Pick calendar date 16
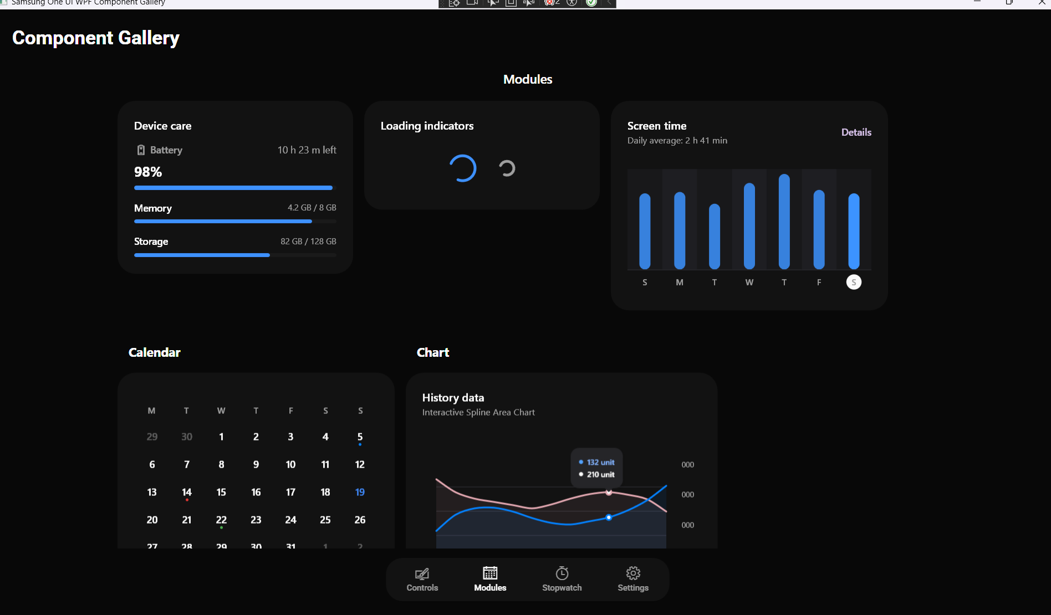This screenshot has height=615, width=1051. point(256,492)
